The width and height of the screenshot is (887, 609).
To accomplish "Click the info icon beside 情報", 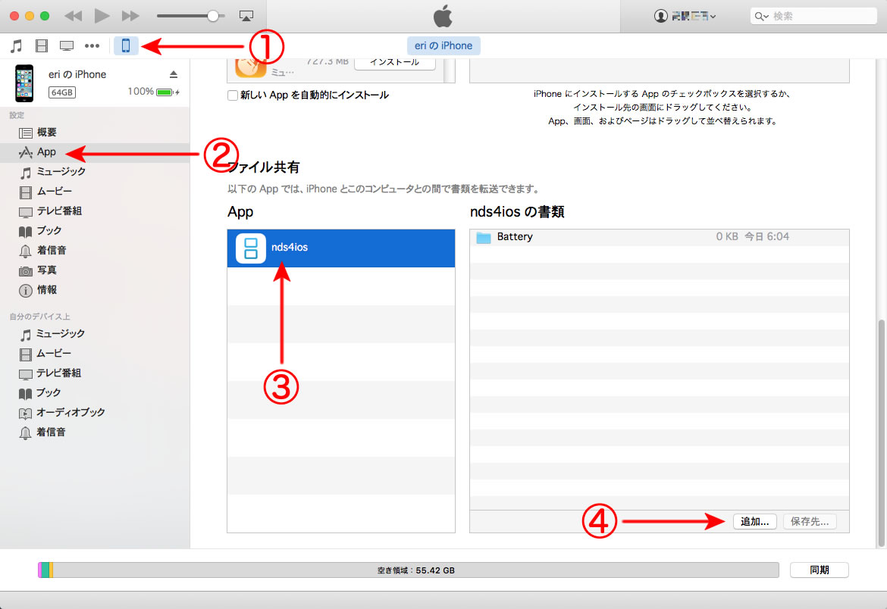I will [x=26, y=291].
